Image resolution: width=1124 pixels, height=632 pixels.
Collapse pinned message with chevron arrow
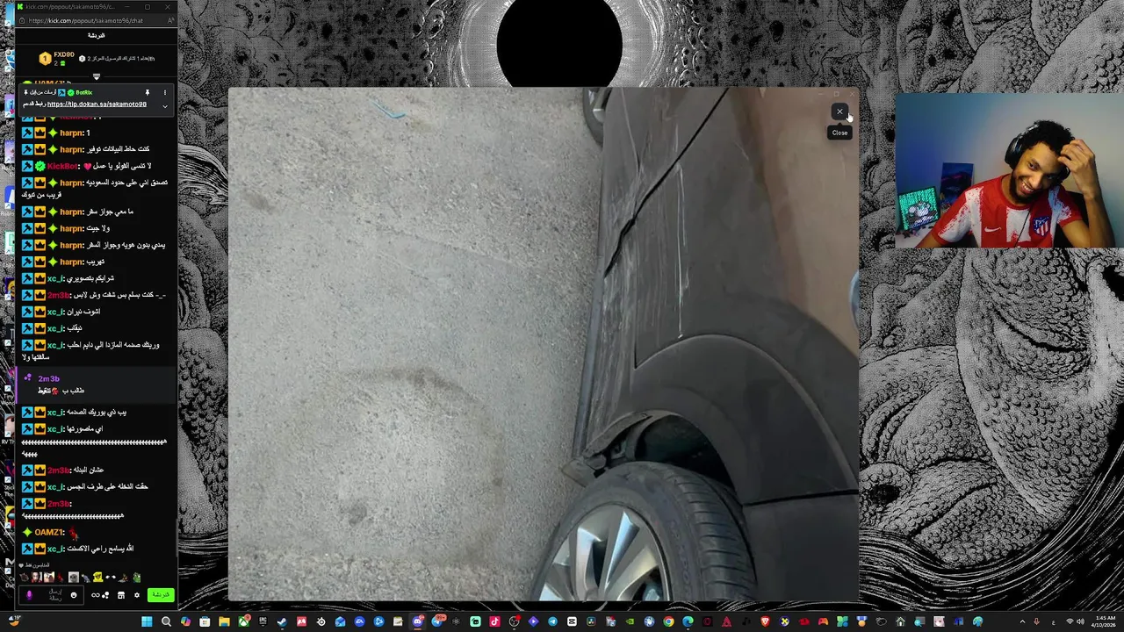tap(164, 106)
